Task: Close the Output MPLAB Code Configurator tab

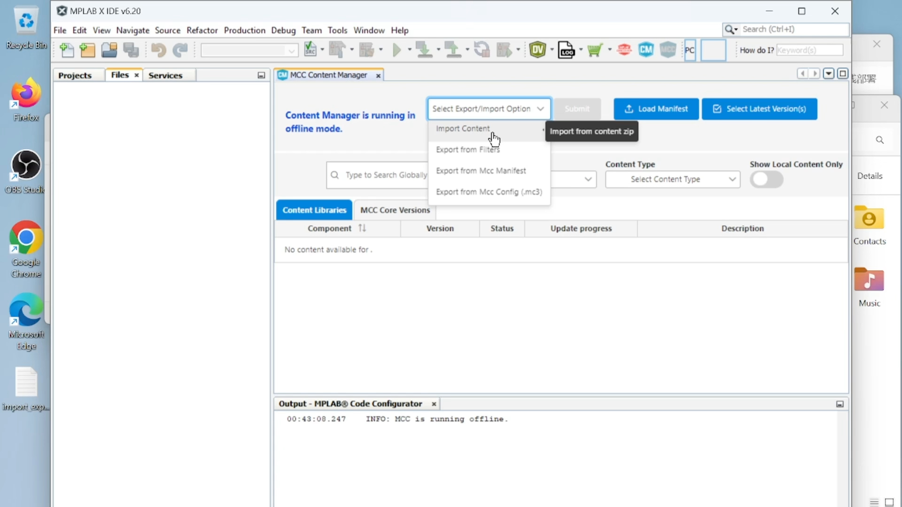Action: [434, 404]
